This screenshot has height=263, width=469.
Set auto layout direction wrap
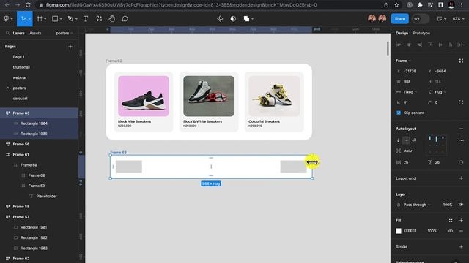[x=414, y=140]
